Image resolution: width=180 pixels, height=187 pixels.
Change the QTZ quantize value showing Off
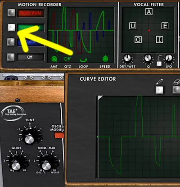coord(67,59)
